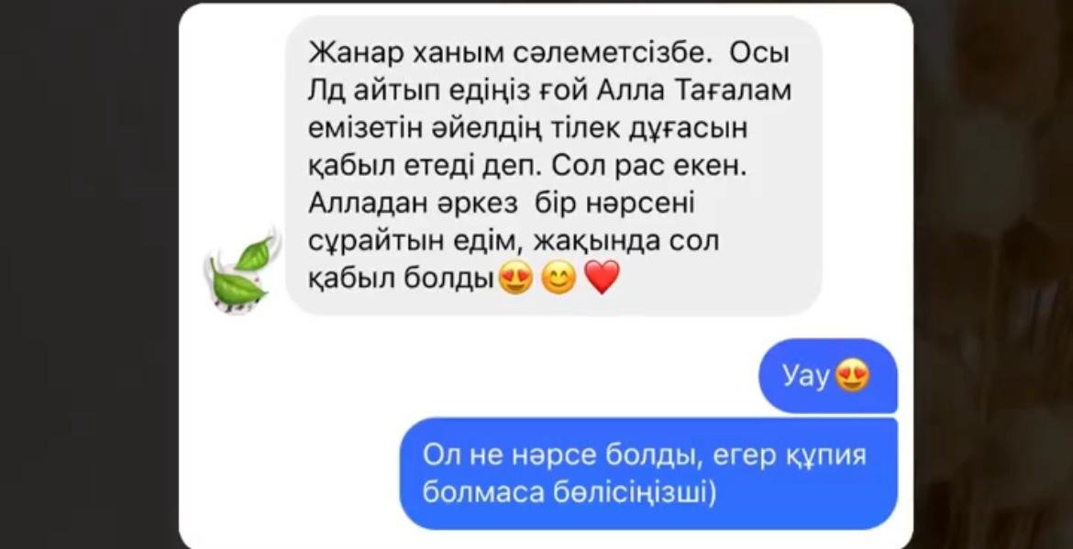Click the phrase қабыл болды before emojis
Screen dimensions: 1073x549
401,279
